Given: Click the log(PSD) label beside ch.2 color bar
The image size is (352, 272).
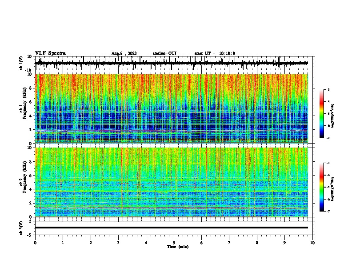Looking at the screenshot, I should [x=332, y=189].
